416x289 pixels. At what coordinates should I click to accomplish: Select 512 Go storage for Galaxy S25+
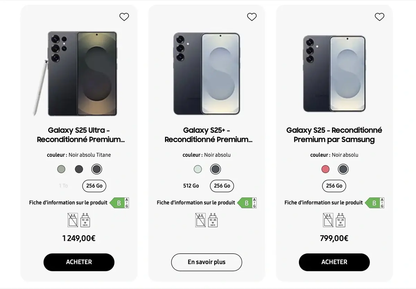click(x=191, y=186)
